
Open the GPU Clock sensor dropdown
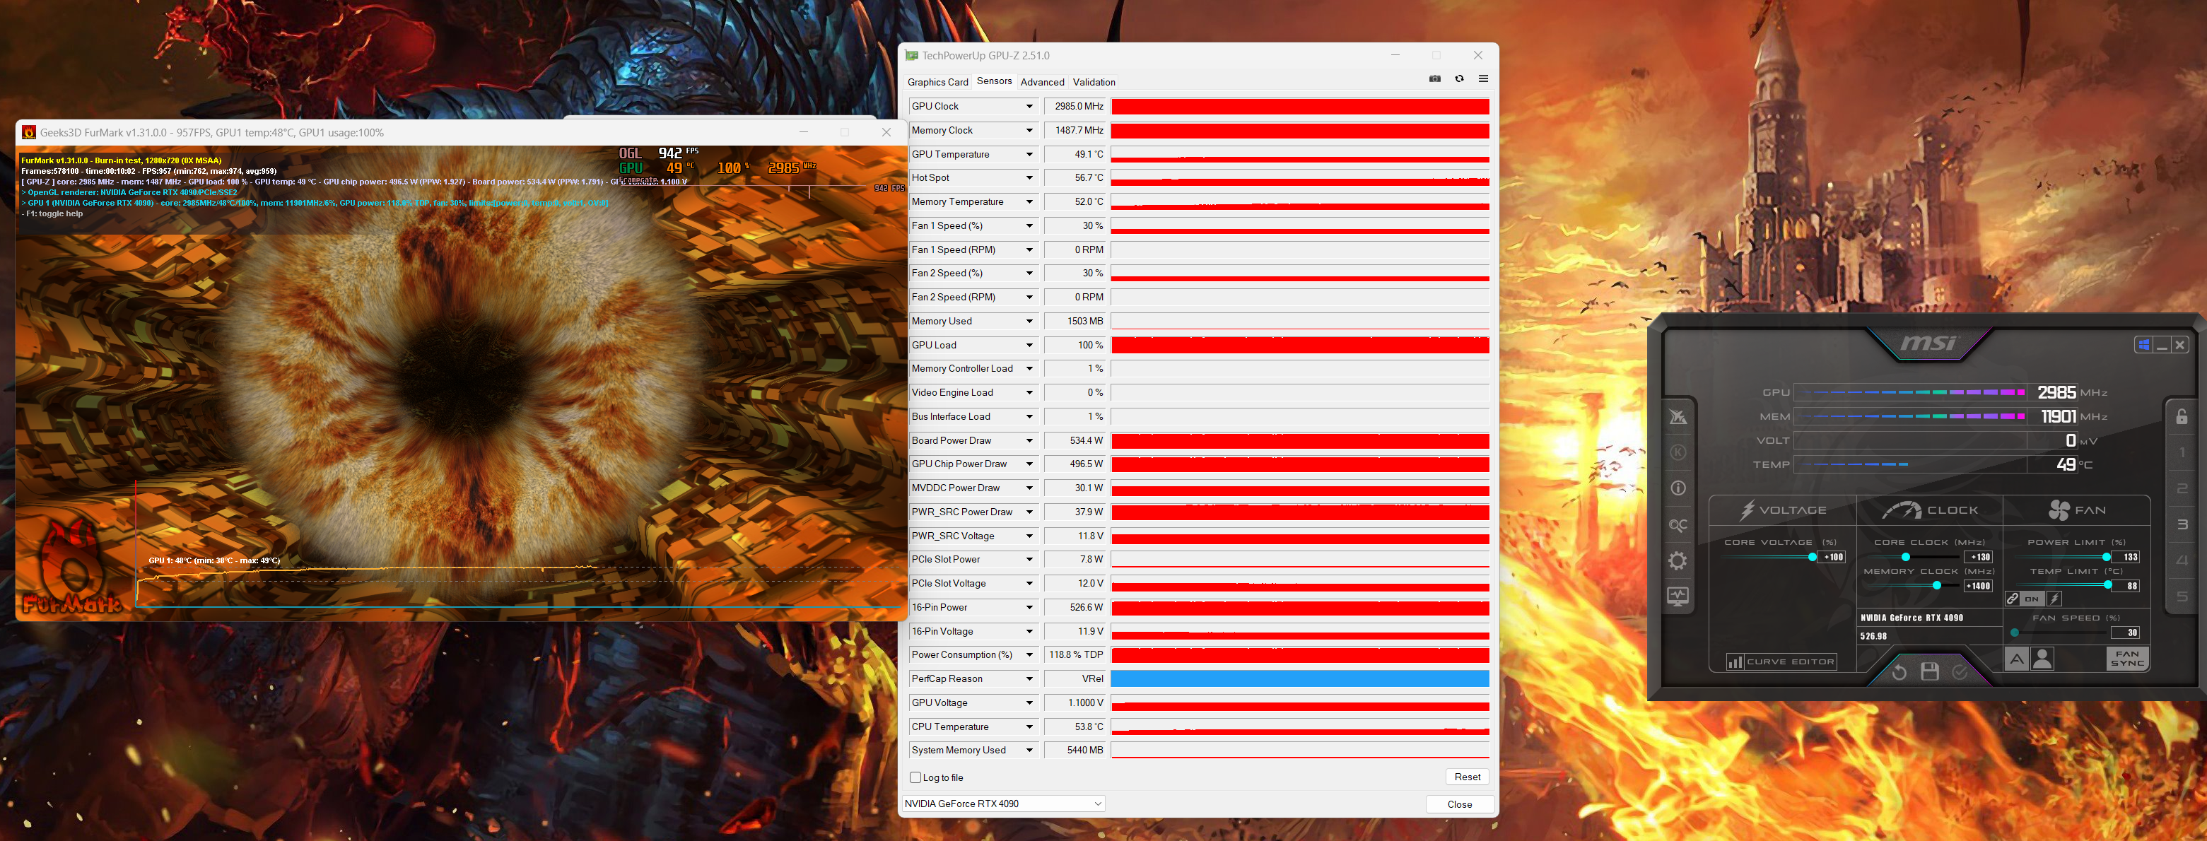pyautogui.click(x=1029, y=106)
